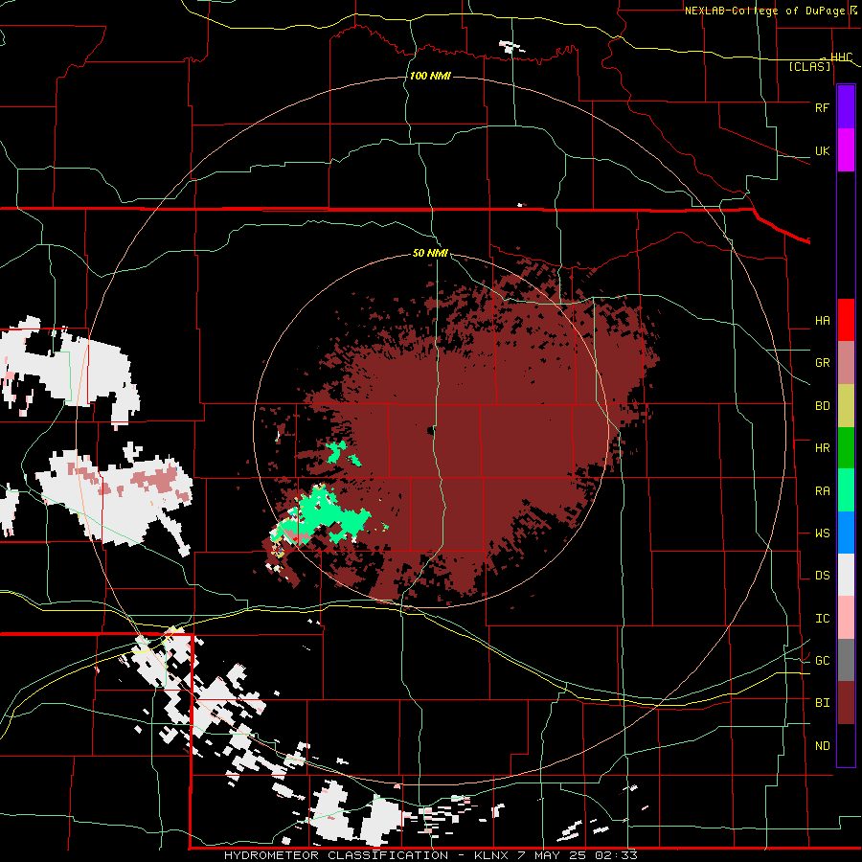Click the UK magenta legend swatch
862x862 pixels.
[846, 150]
